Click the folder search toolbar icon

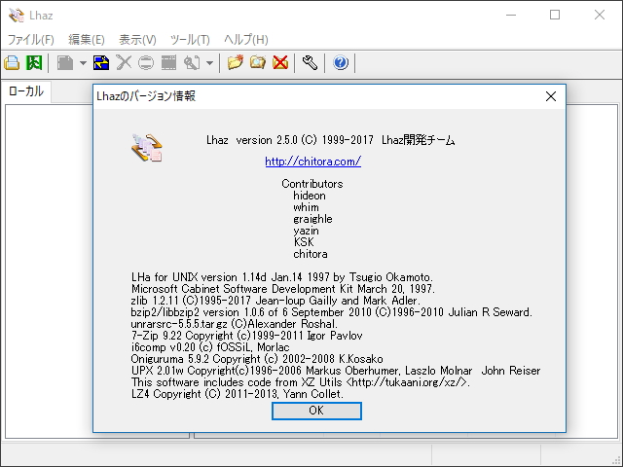tap(257, 62)
